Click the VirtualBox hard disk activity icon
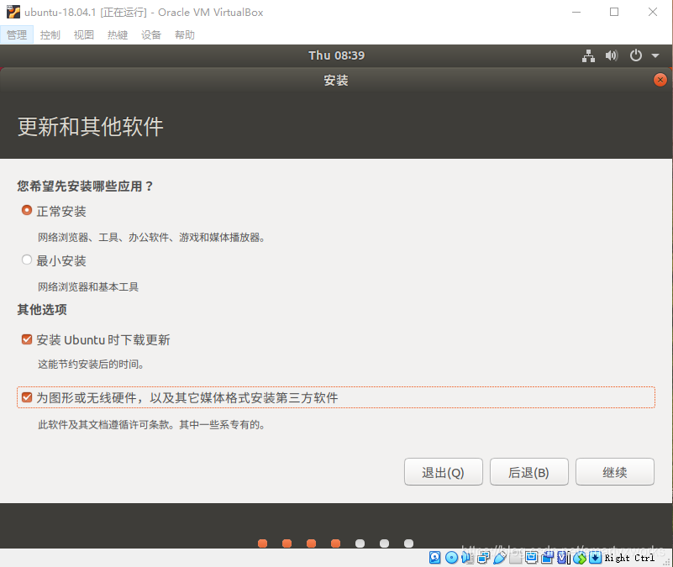 click(x=434, y=557)
